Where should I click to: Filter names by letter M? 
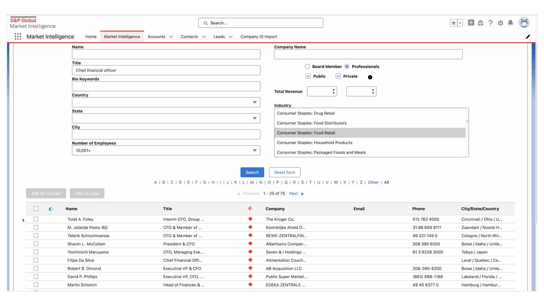coord(252,182)
